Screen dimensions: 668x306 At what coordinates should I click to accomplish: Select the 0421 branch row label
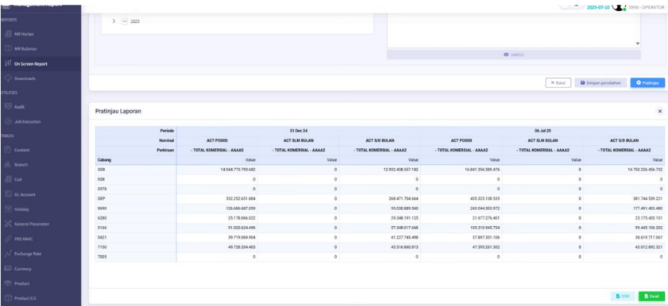pos(102,238)
